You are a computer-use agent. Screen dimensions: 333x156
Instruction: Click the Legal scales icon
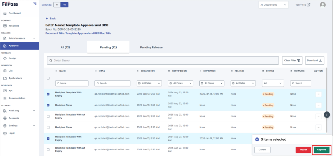(5, 133)
